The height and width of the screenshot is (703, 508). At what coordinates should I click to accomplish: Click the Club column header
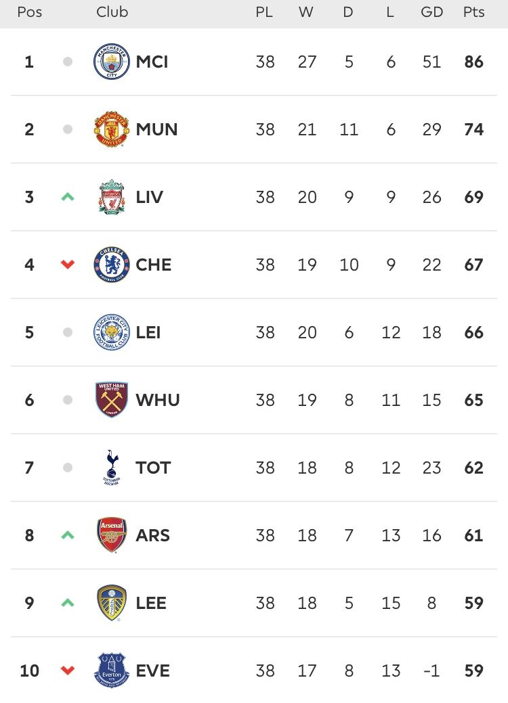point(112,12)
